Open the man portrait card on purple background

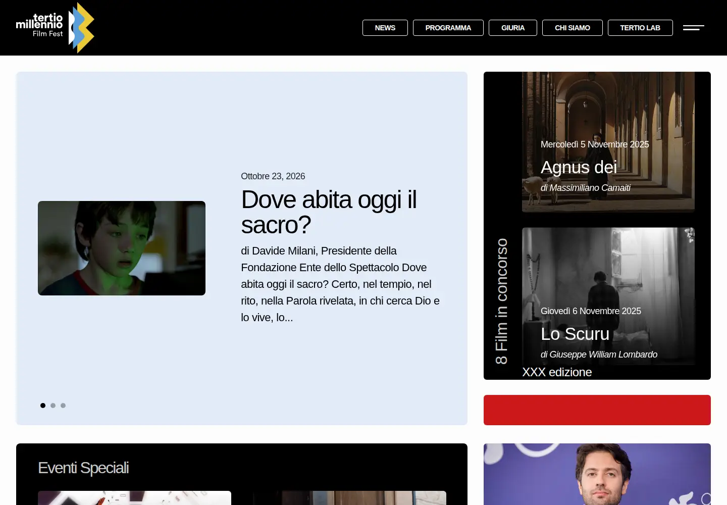point(597,474)
